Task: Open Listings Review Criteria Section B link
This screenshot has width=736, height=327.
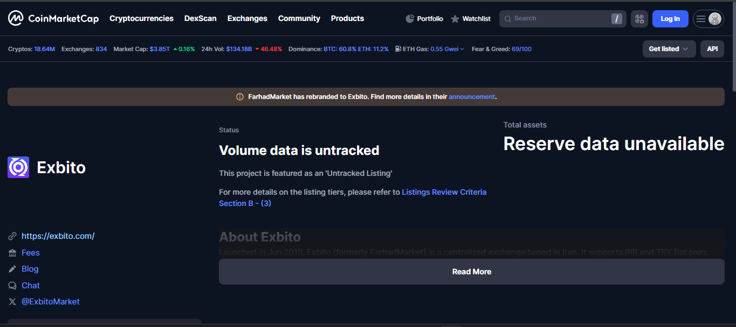Action: click(353, 197)
